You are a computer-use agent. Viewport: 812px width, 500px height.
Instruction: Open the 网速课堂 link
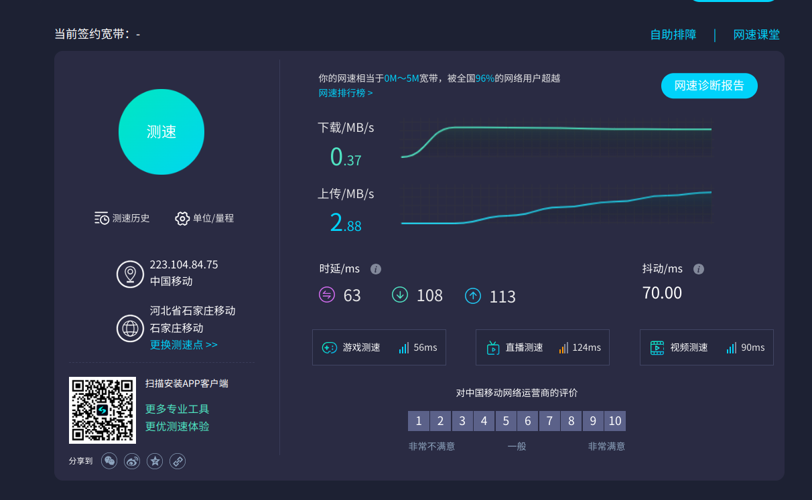coord(756,35)
